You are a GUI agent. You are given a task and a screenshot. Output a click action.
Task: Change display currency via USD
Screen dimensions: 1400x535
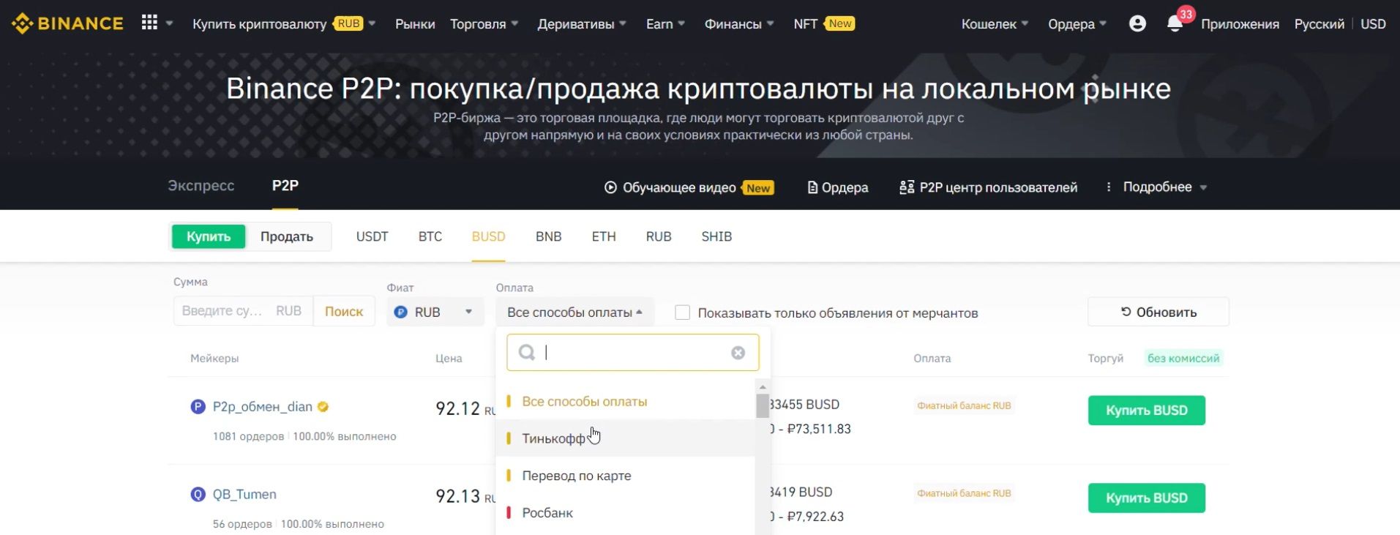[x=1373, y=23]
